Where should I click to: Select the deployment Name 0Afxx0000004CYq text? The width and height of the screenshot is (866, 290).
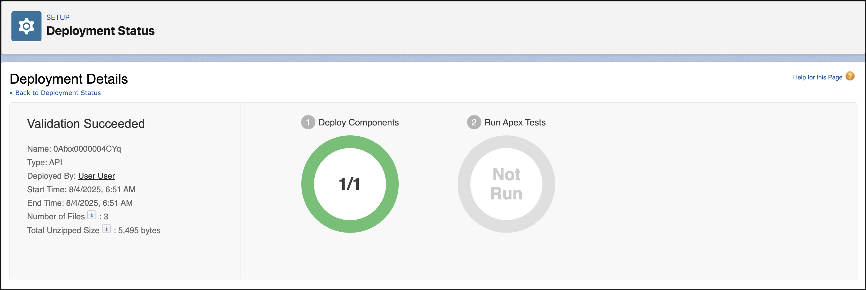click(87, 149)
